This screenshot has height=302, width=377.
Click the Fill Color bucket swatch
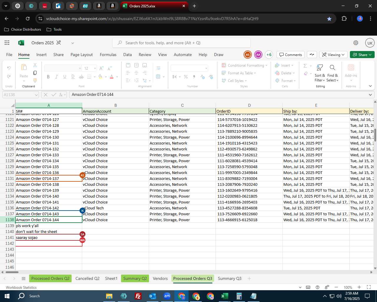point(100,77)
